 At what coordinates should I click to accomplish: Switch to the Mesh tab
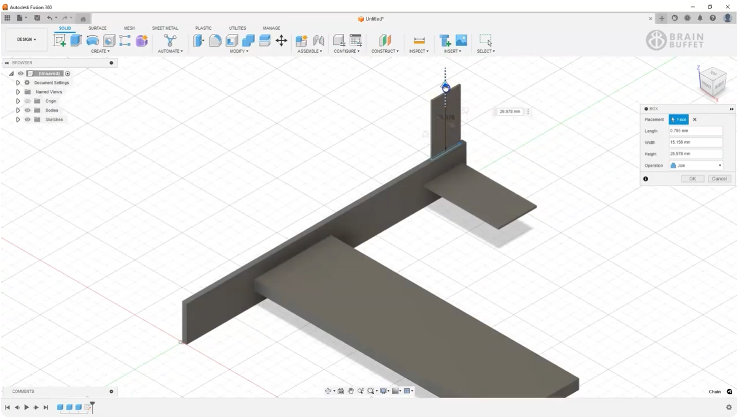click(129, 28)
